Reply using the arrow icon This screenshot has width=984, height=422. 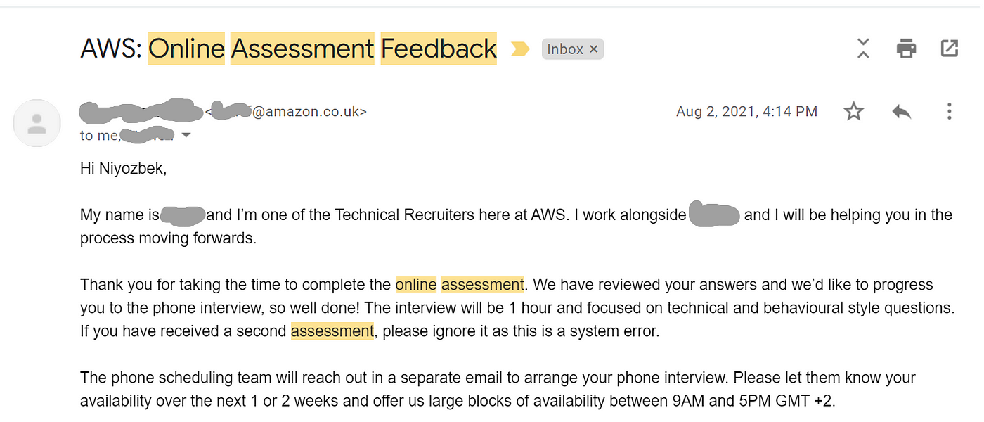pyautogui.click(x=901, y=111)
